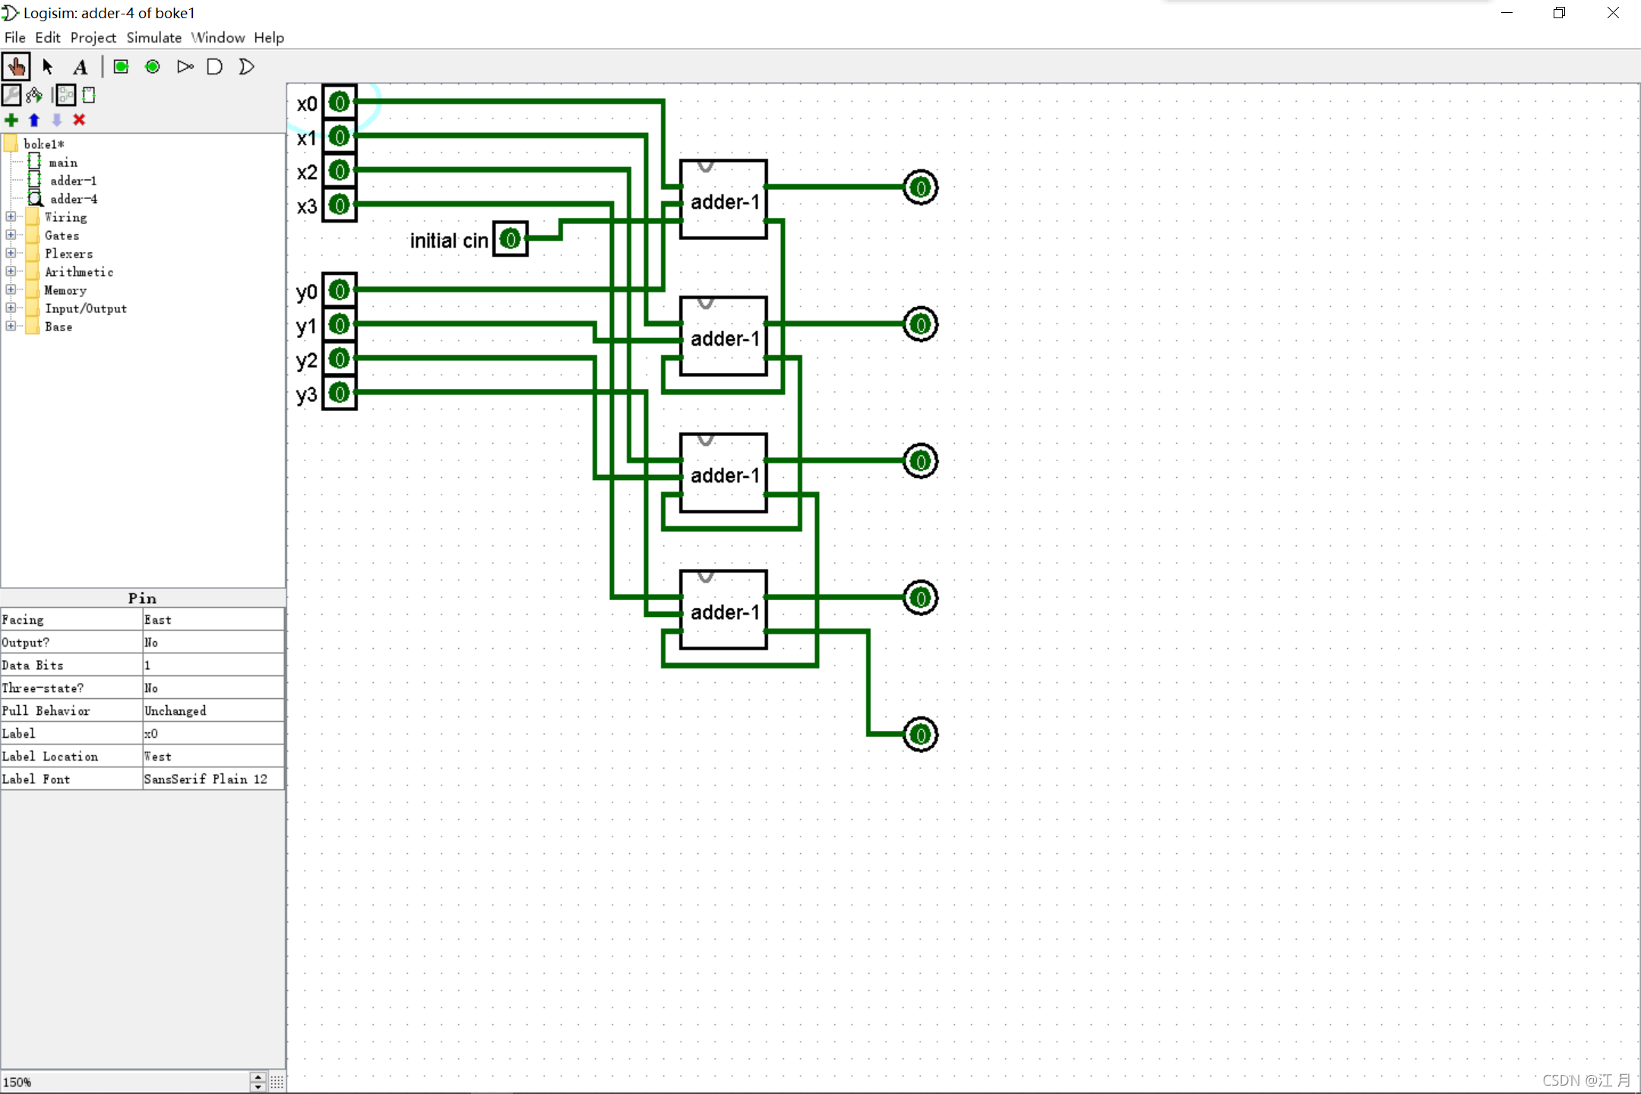Pick the OR gate tool
Screen dimensions: 1641x1094
pos(246,67)
